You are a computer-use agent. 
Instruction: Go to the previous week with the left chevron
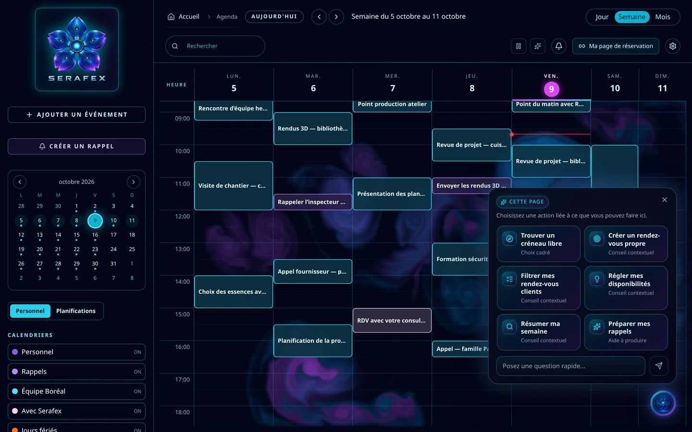pyautogui.click(x=319, y=17)
